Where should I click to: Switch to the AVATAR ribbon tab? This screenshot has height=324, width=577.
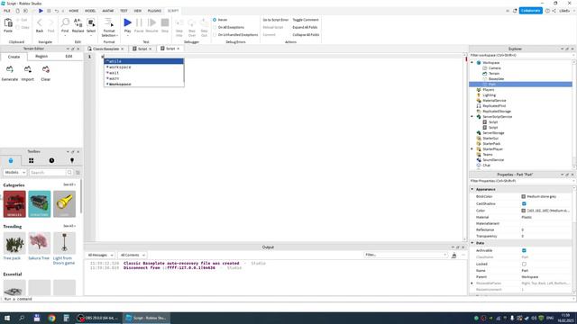pyautogui.click(x=108, y=11)
